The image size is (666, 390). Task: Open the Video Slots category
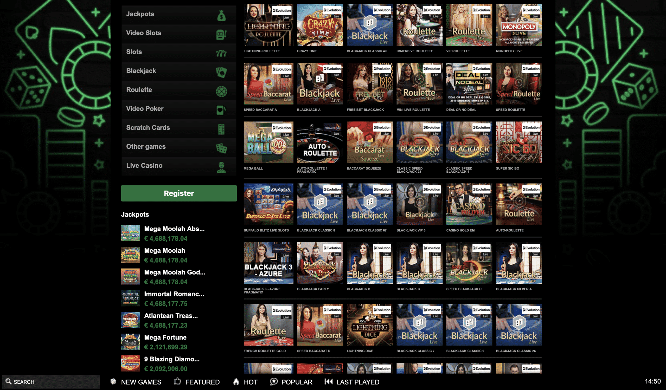179,34
